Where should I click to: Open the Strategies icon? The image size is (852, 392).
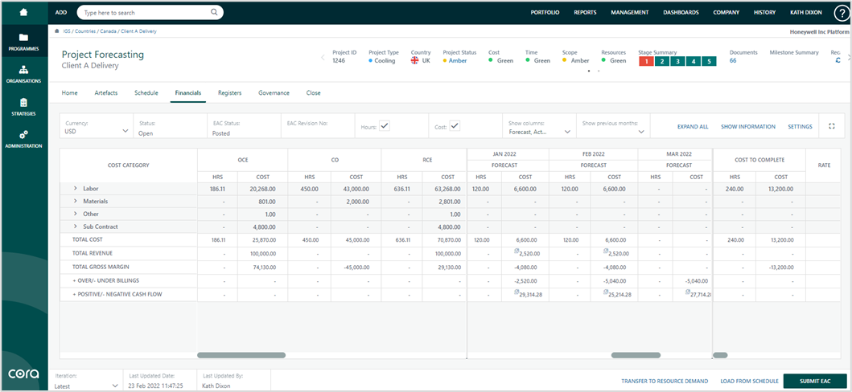(x=23, y=103)
